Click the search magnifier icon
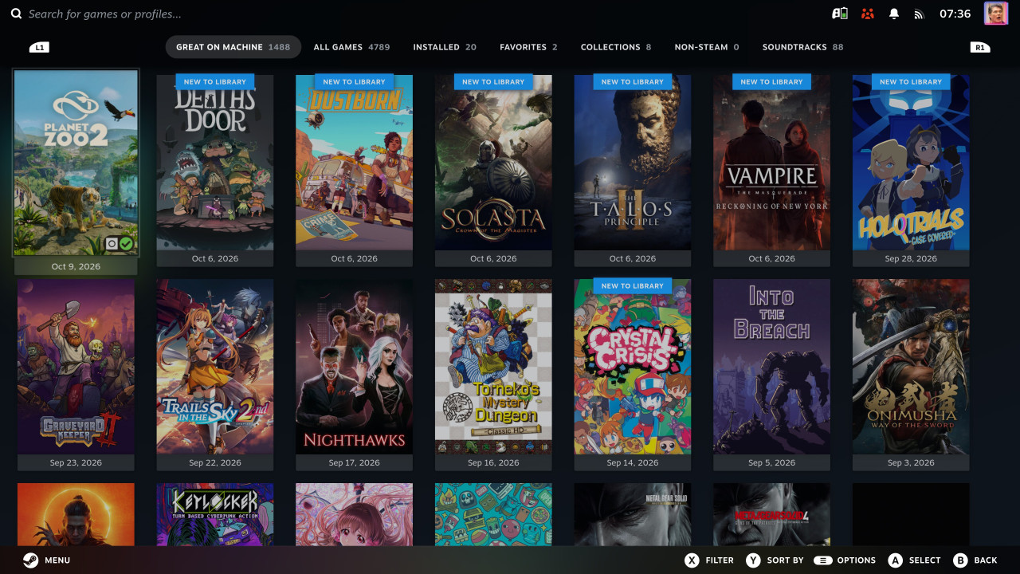 point(16,14)
